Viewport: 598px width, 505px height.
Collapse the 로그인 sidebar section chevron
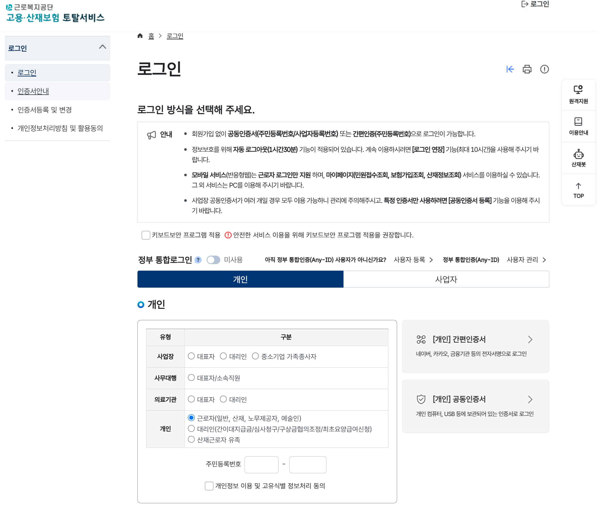[x=103, y=47]
